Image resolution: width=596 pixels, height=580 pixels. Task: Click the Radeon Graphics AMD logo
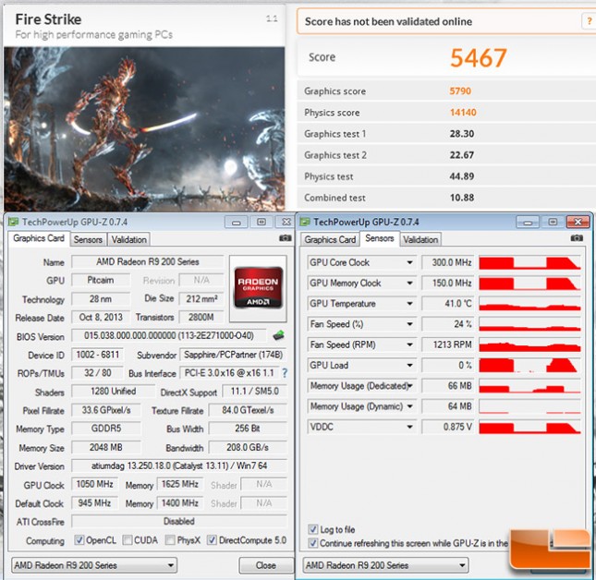click(258, 287)
